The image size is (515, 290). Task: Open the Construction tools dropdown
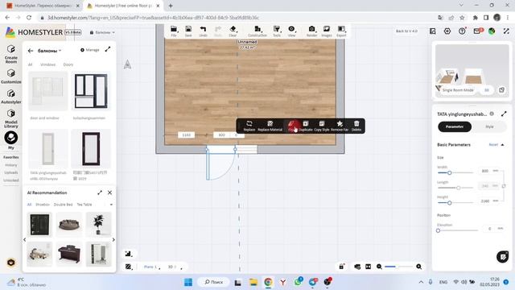[x=257, y=31]
